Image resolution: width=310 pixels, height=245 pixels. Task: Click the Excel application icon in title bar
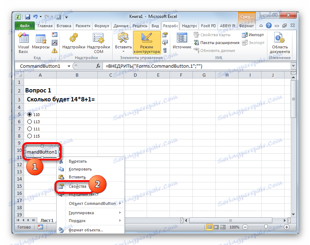tap(18, 17)
